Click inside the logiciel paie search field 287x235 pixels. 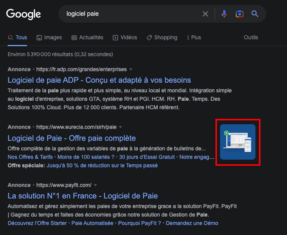pos(131,14)
